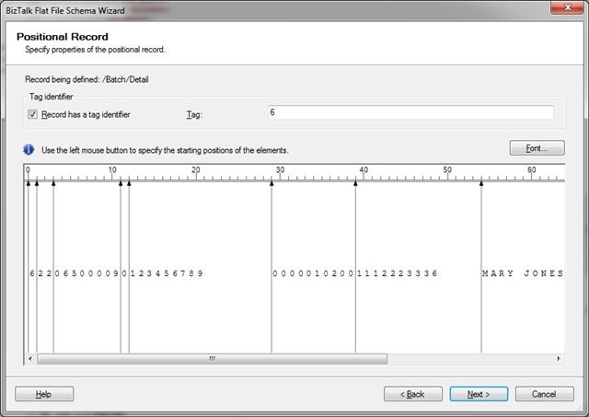Go back with the Back button

(413, 394)
